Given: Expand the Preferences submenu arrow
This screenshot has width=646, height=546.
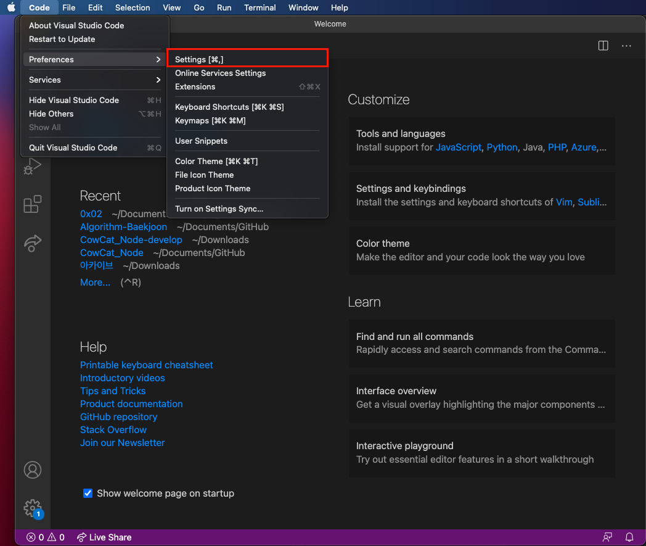Looking at the screenshot, I should tap(158, 59).
